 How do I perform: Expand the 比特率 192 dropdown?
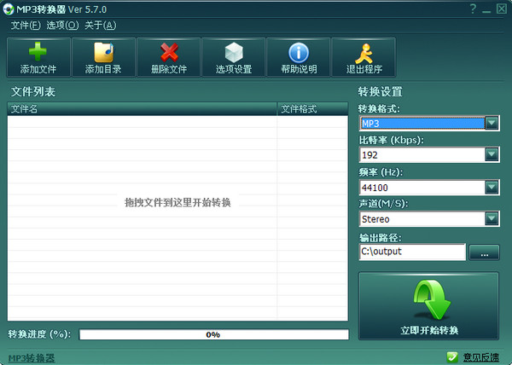pos(491,154)
